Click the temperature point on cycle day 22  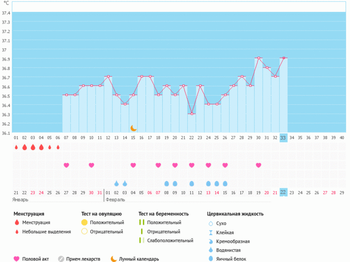[x=191, y=114]
